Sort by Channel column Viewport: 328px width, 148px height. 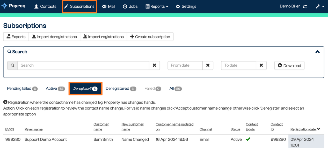206,129
